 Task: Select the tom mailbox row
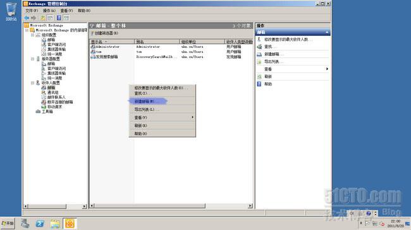[171, 52]
